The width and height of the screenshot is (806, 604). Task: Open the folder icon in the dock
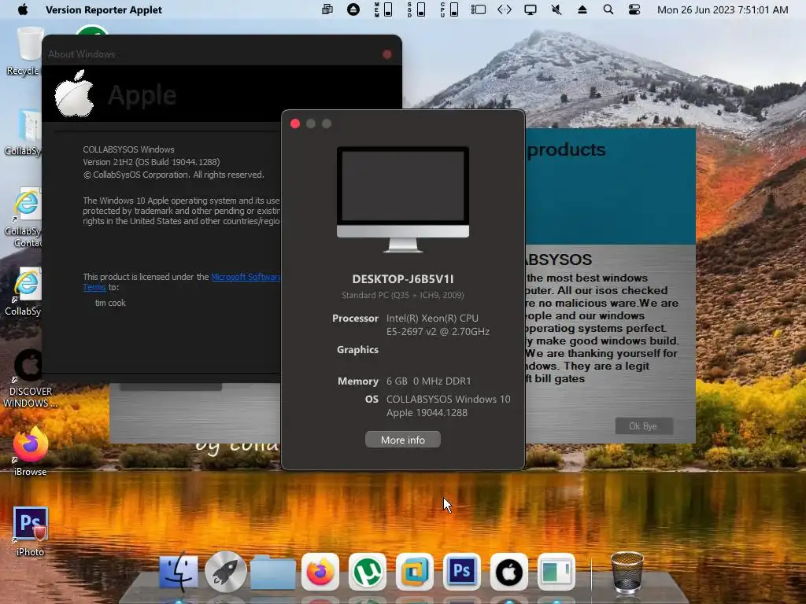tap(273, 573)
